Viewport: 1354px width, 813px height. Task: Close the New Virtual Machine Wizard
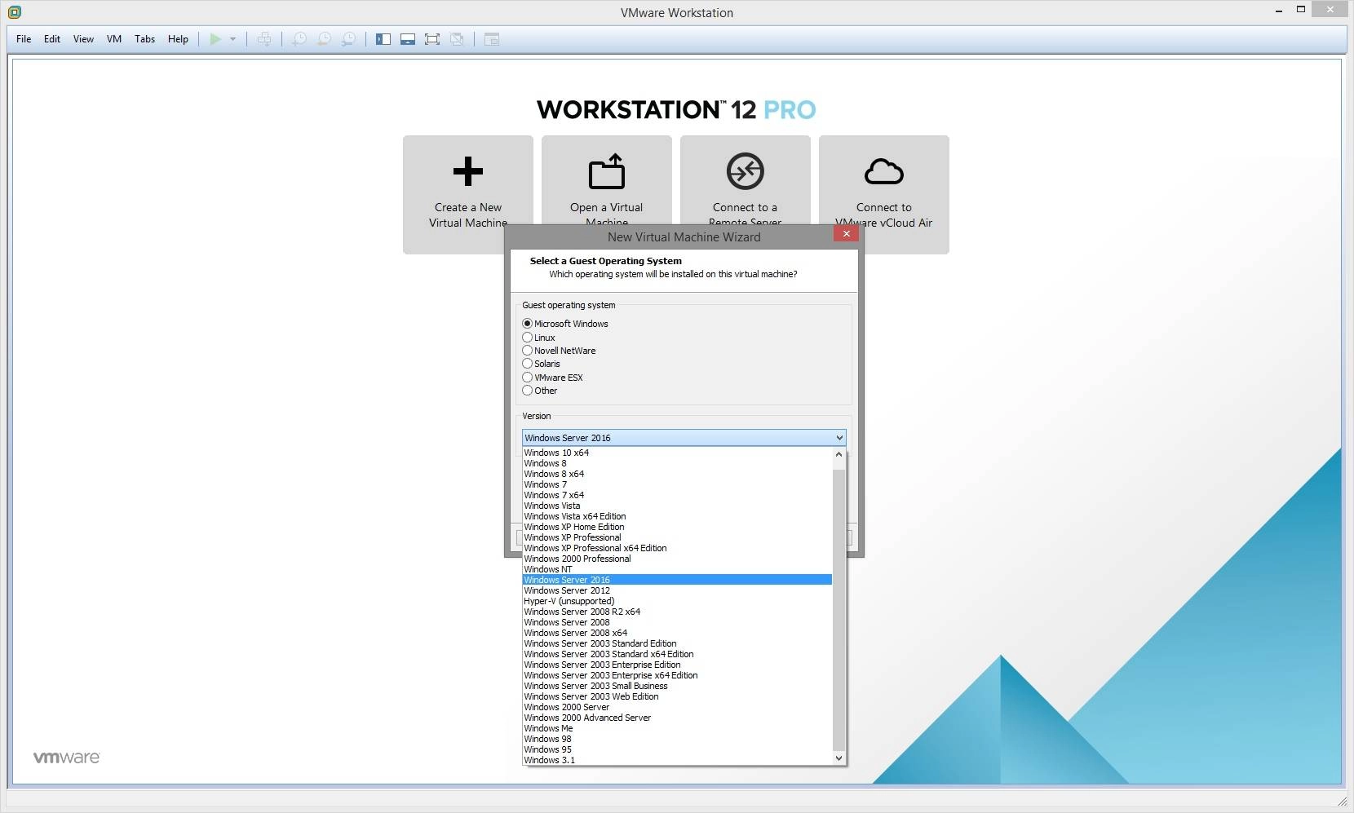[846, 234]
